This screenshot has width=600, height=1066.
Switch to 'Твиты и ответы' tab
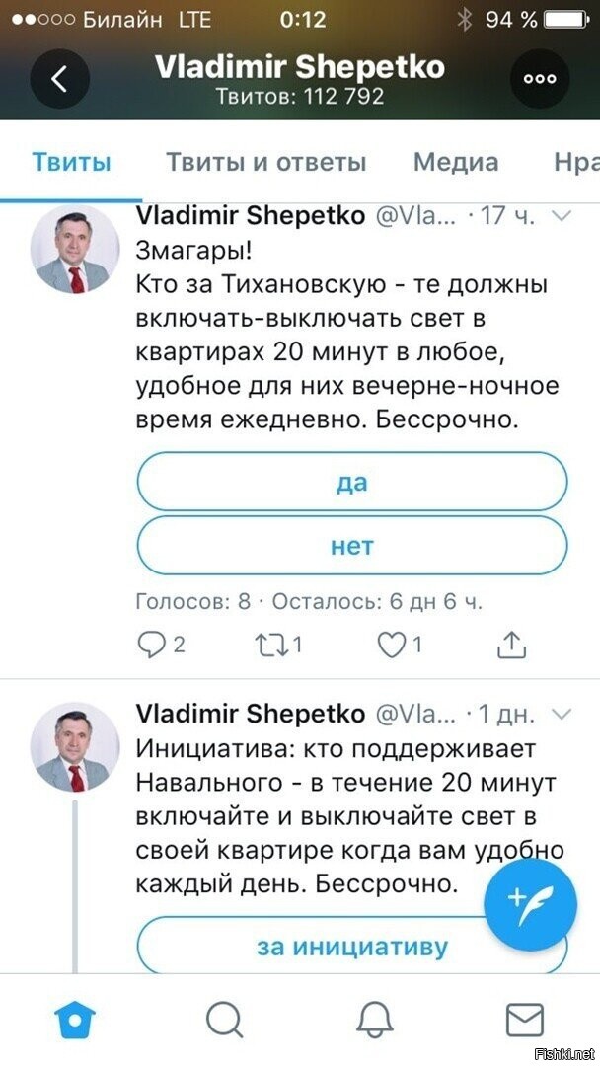266,163
